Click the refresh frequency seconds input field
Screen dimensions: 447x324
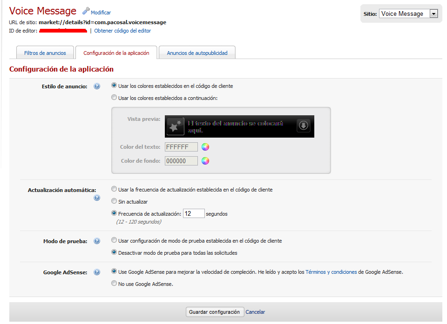(x=194, y=214)
